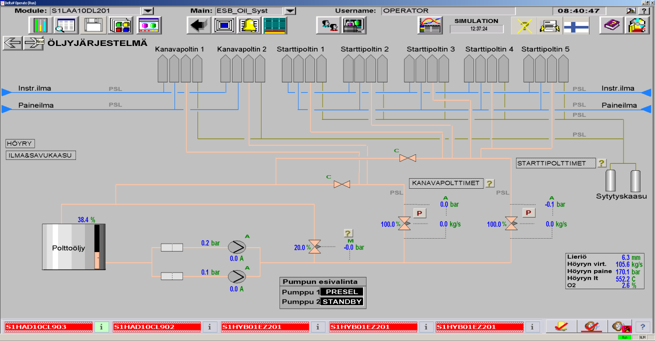Open the display directory colored-squares icon
Screen dimensions: 655x341
tap(120, 25)
